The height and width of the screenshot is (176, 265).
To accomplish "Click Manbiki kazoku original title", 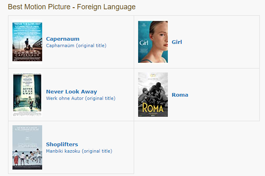I will pos(79,151).
